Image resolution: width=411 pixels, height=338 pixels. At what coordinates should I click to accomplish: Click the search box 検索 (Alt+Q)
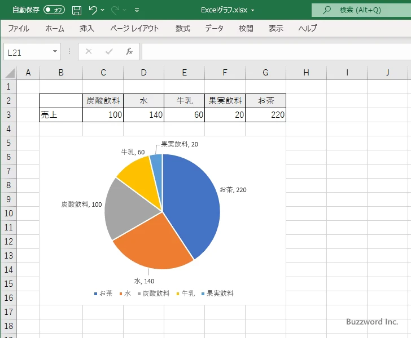point(361,10)
